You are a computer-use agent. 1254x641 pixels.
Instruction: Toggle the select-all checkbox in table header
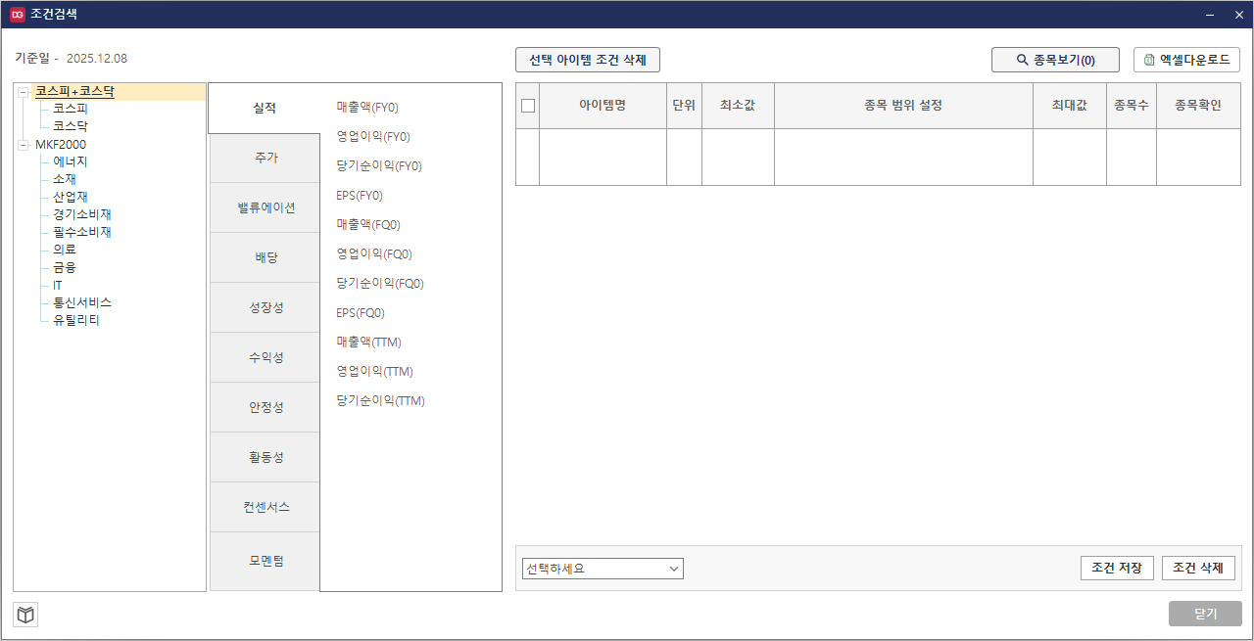pyautogui.click(x=528, y=106)
